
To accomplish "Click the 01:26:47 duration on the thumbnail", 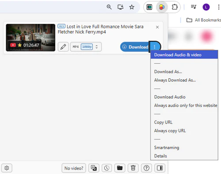I will coord(31,45).
